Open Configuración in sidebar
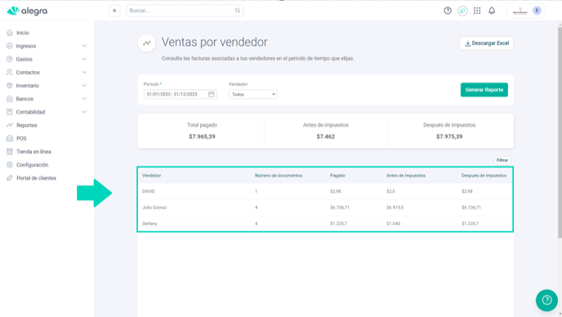562x317 pixels. point(32,165)
